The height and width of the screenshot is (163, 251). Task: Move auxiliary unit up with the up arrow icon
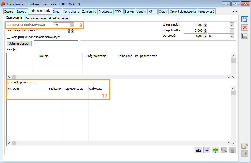click(199, 150)
